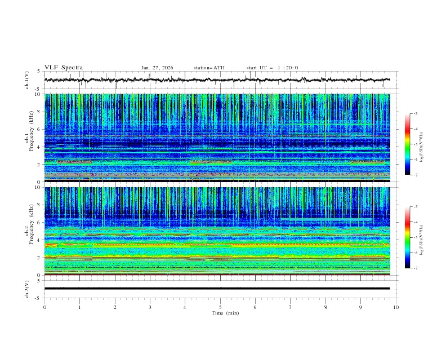Image resolution: width=446 pixels, height=345 pixels.
Task: Click the "Time (min)" axis label
Action: [x=225, y=313]
